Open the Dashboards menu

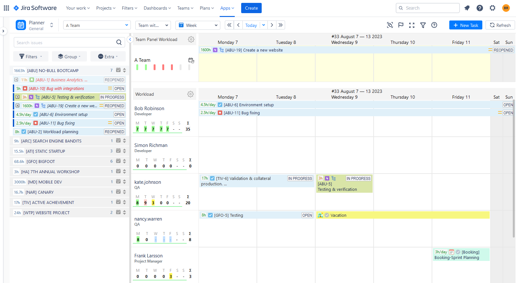coord(157,8)
